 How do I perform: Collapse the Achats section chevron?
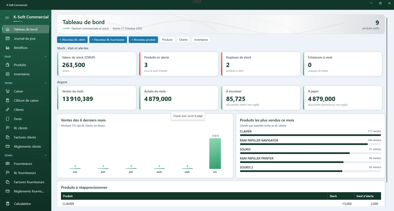tap(46, 155)
